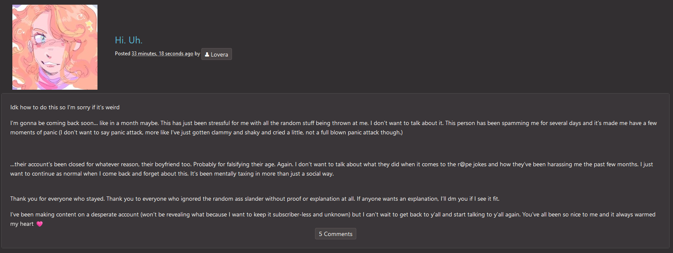673x253 pixels.
Task: Open the author's pink-haired avatar image
Action: (55, 47)
